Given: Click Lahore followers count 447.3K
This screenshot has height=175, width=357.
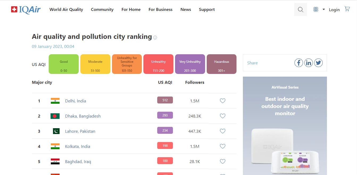Looking at the screenshot, I should [x=195, y=131].
